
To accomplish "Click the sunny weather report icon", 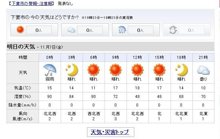I will click(21, 30).
